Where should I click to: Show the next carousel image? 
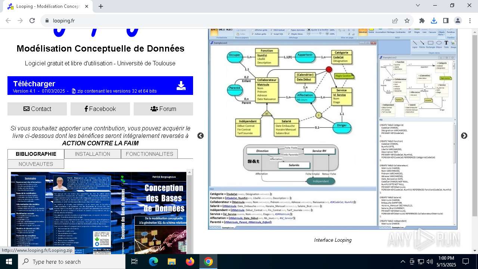(x=464, y=136)
